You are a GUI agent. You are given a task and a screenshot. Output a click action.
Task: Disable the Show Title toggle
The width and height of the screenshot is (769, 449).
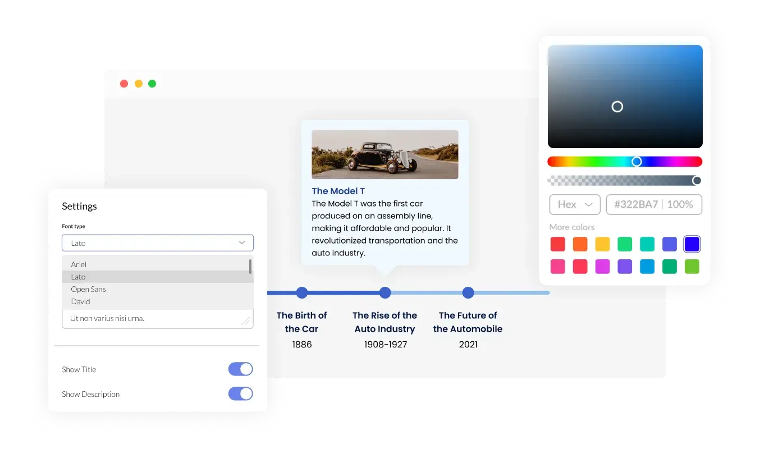240,369
